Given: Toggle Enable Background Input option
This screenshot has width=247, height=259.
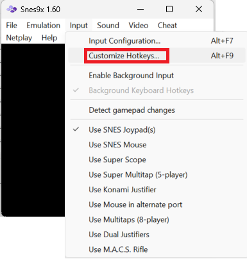Looking at the screenshot, I should click(x=157, y=76).
